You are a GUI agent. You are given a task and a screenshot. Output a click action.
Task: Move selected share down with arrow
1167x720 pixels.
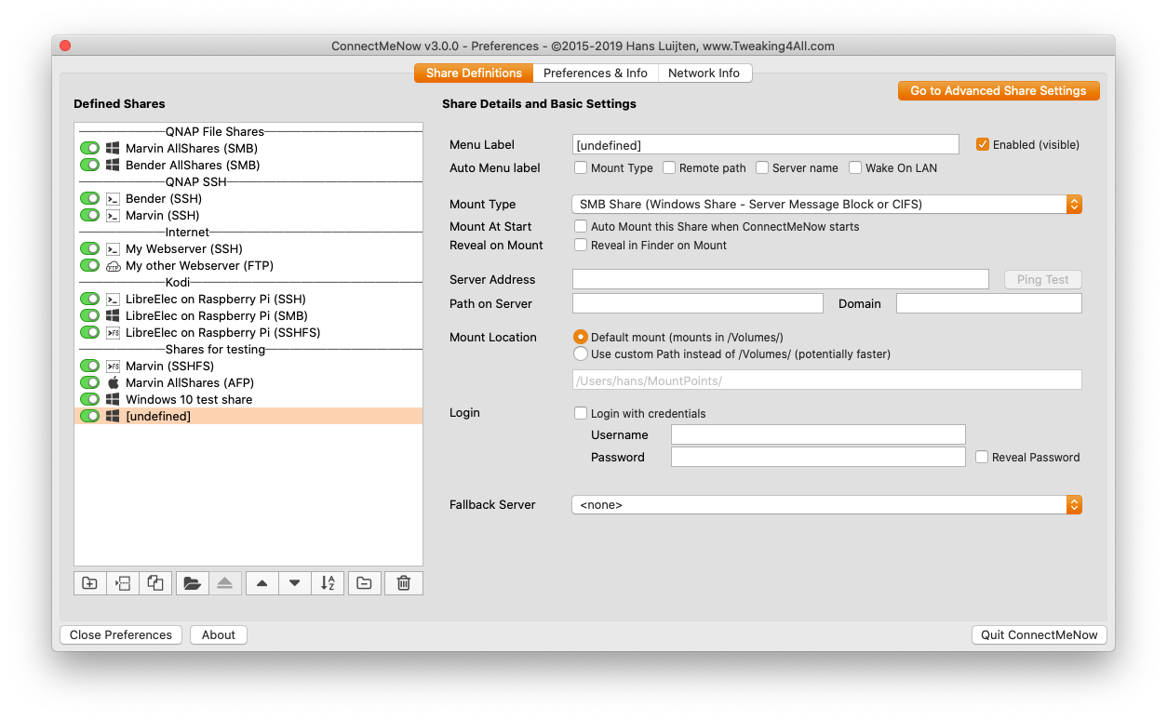[x=294, y=583]
